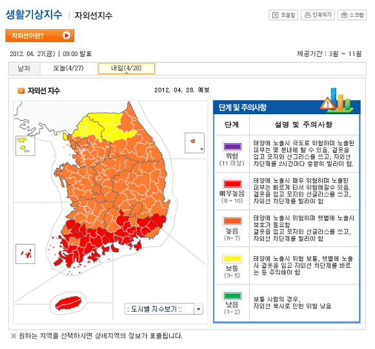
Task: Click the red islands inset box, lower left
Action: 25,254
